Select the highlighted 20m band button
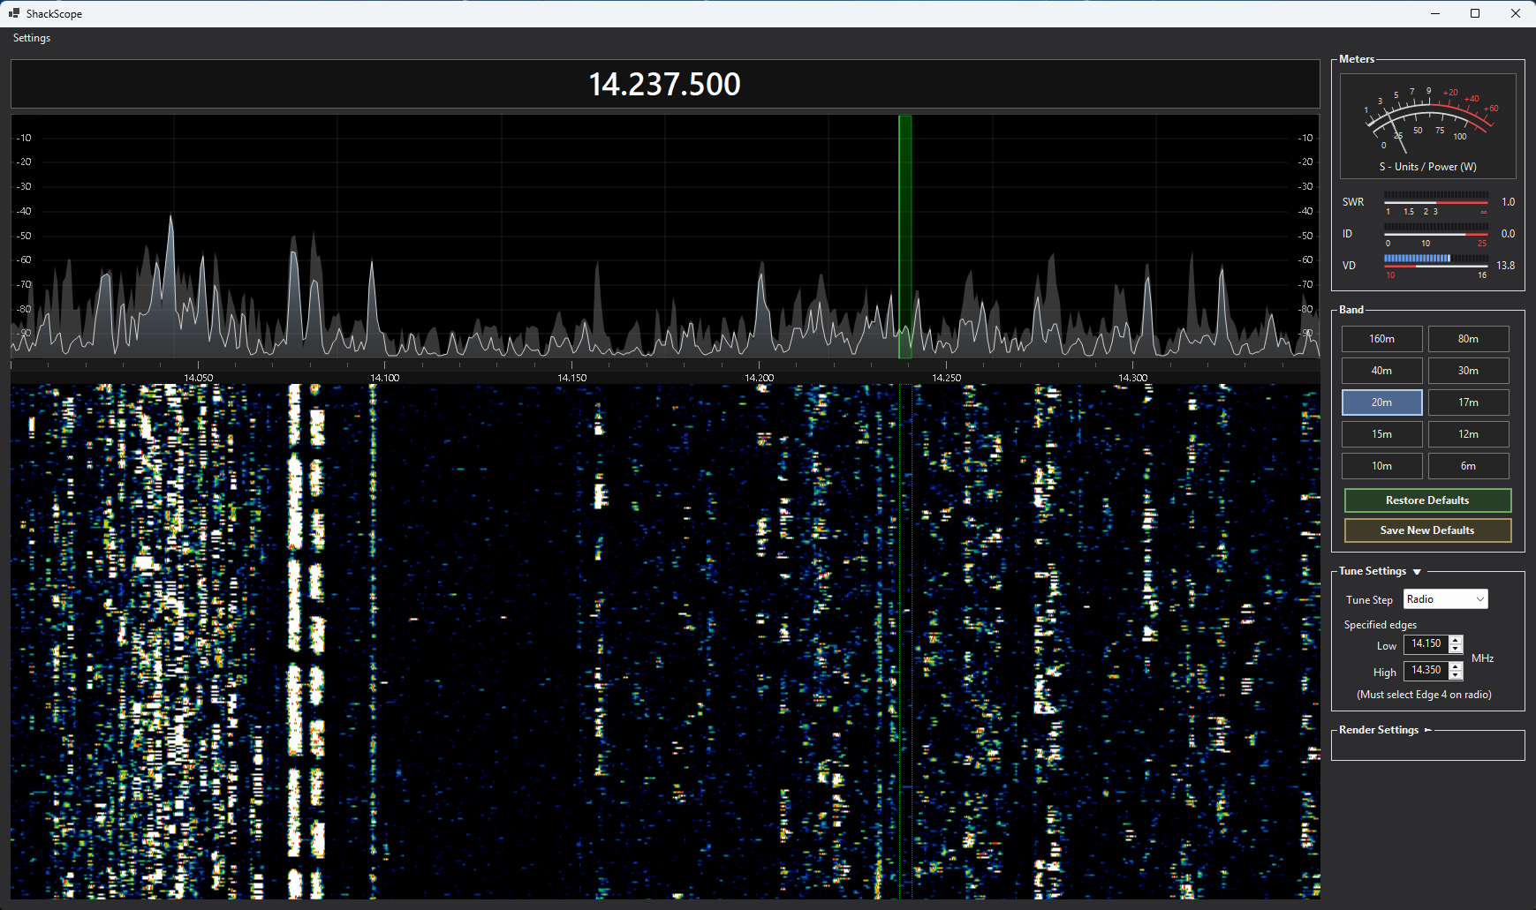 (1381, 402)
